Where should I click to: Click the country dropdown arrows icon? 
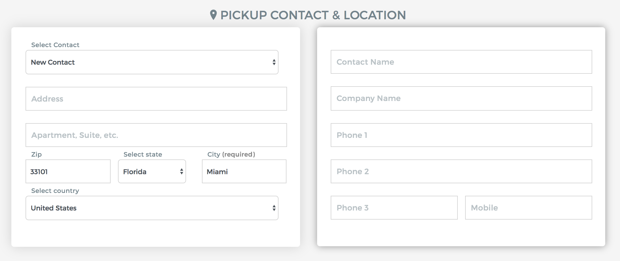tap(274, 208)
